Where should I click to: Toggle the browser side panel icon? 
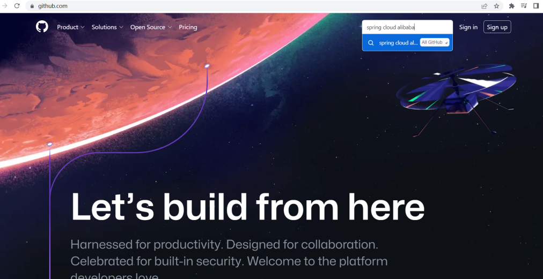tap(536, 6)
